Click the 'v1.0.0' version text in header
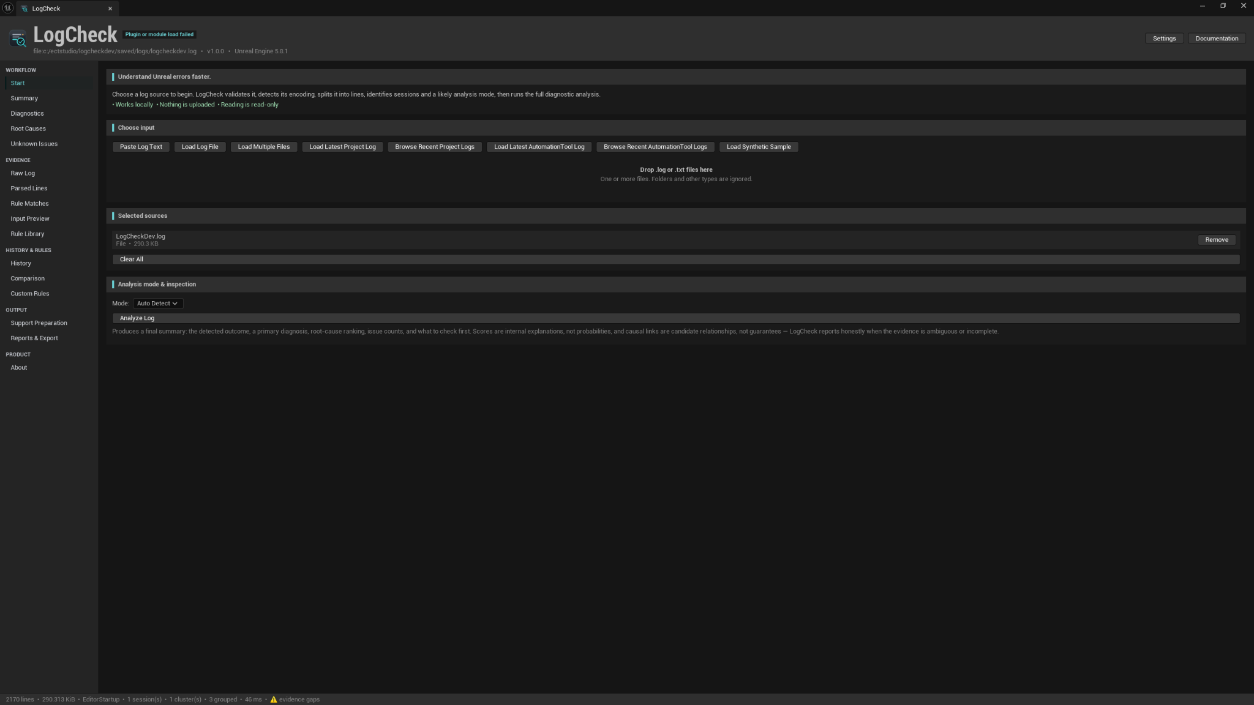Viewport: 1254px width, 705px height. tap(216, 51)
